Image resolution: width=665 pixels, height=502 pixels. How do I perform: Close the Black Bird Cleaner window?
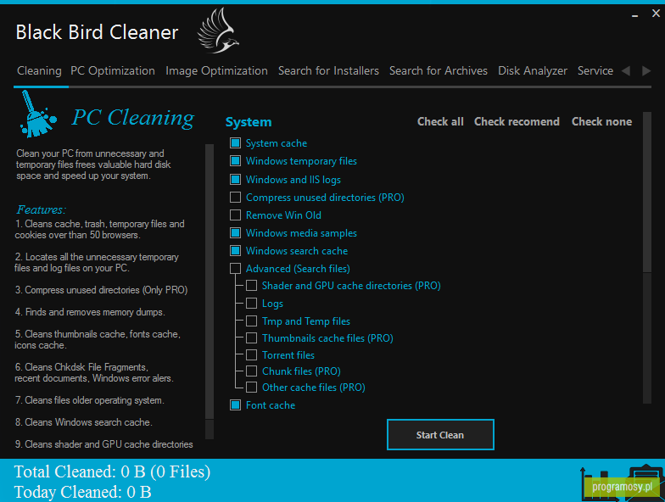point(656,14)
